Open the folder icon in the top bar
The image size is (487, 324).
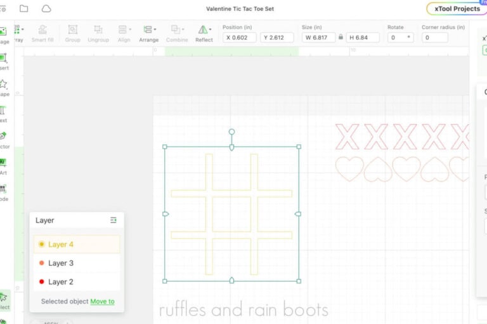(24, 9)
